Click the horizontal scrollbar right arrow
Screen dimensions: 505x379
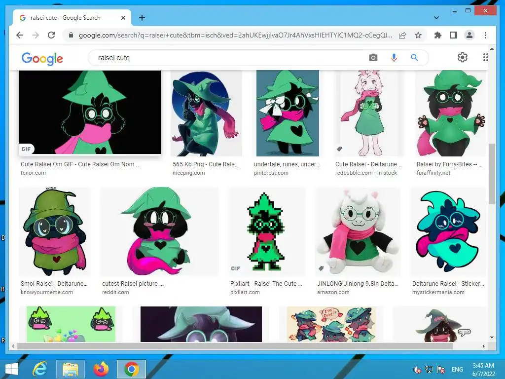click(483, 346)
